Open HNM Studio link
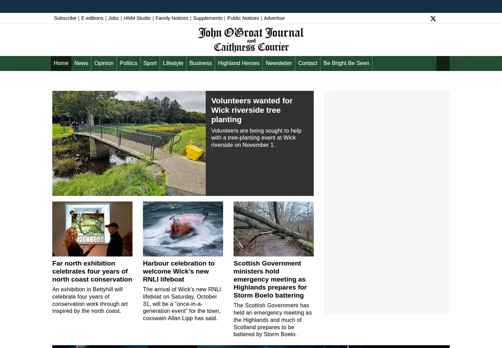This screenshot has width=502, height=348. point(137,18)
